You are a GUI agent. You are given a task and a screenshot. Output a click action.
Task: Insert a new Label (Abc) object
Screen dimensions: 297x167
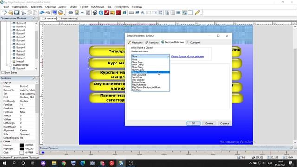83,13
